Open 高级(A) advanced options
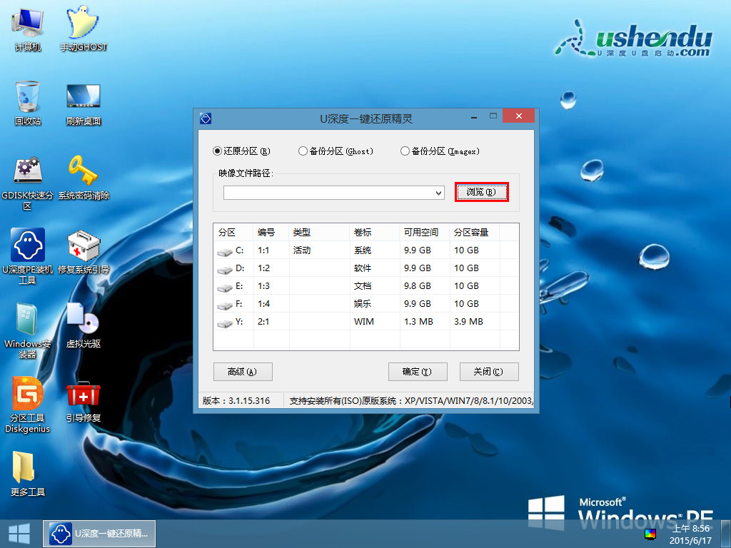This screenshot has width=731, height=548. 243,371
